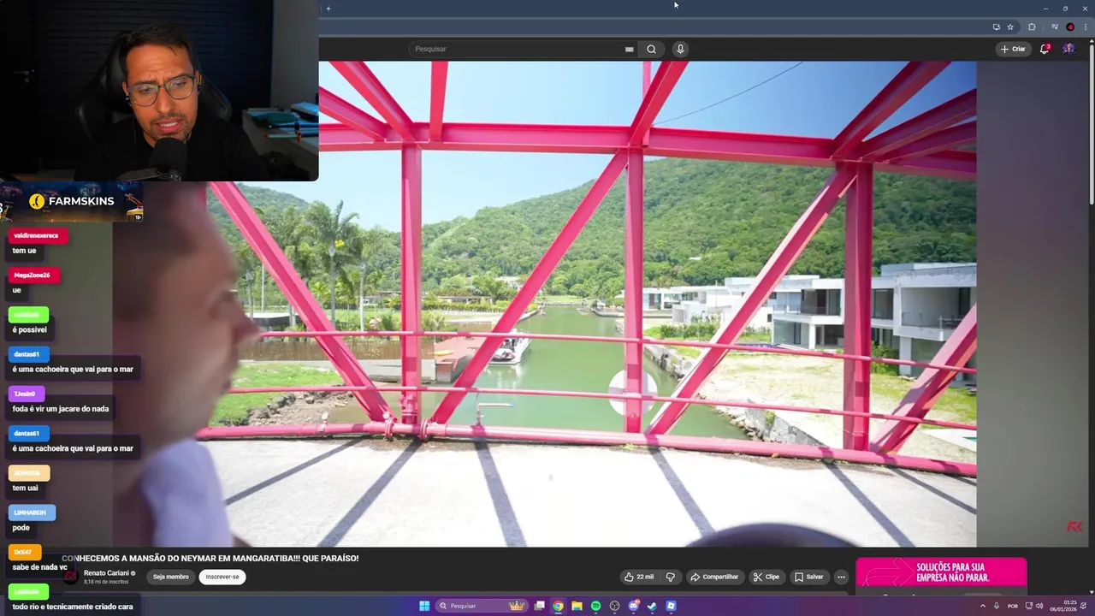The height and width of the screenshot is (616, 1095).
Task: Open Windows Start menu
Action: tap(424, 606)
